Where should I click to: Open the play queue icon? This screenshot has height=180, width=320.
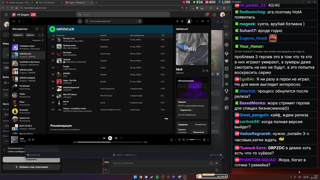click(179, 140)
